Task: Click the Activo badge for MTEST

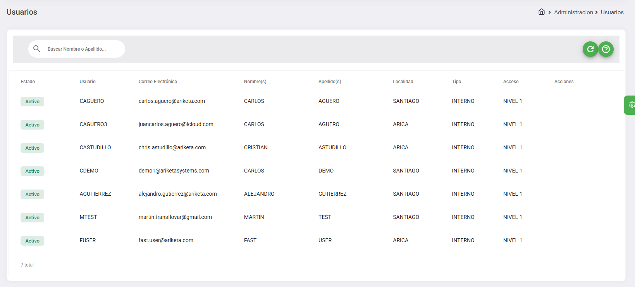Action: click(x=33, y=218)
